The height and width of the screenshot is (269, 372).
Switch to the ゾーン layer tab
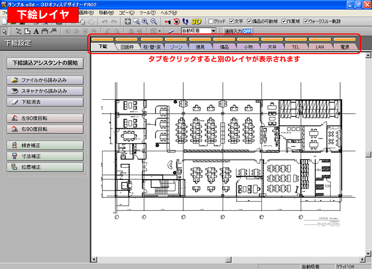(x=175, y=47)
